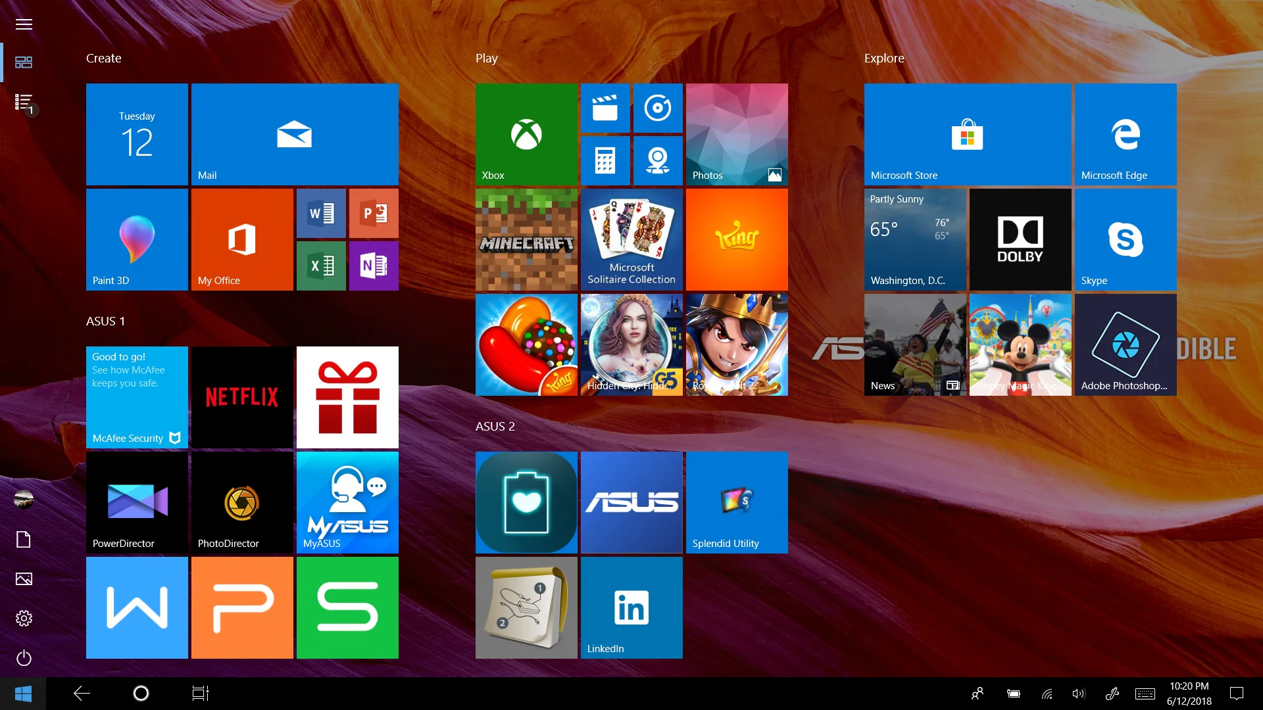The image size is (1263, 710).
Task: Open the calendar tile showing Tuesday 12
Action: [x=137, y=134]
